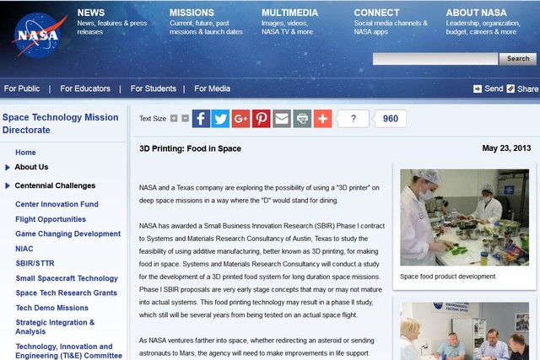Open Strategic Integration & Analysis link
This screenshot has width=540, height=360.
(55, 327)
